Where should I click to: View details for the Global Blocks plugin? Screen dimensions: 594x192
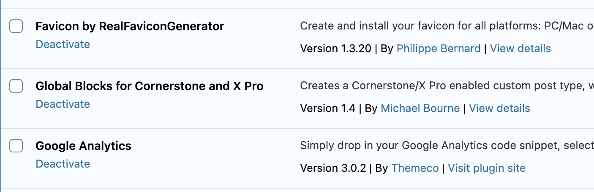coord(499,108)
